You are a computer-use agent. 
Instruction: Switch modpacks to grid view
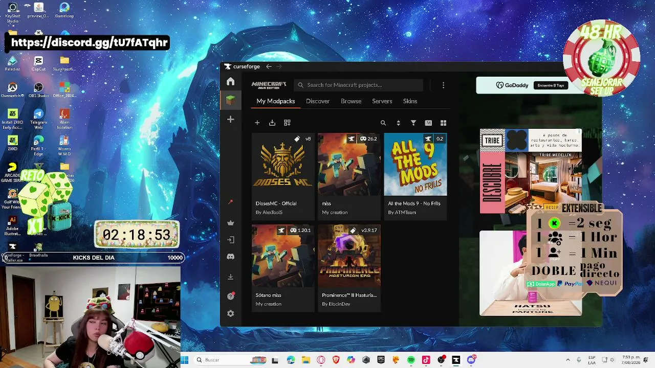coord(443,123)
